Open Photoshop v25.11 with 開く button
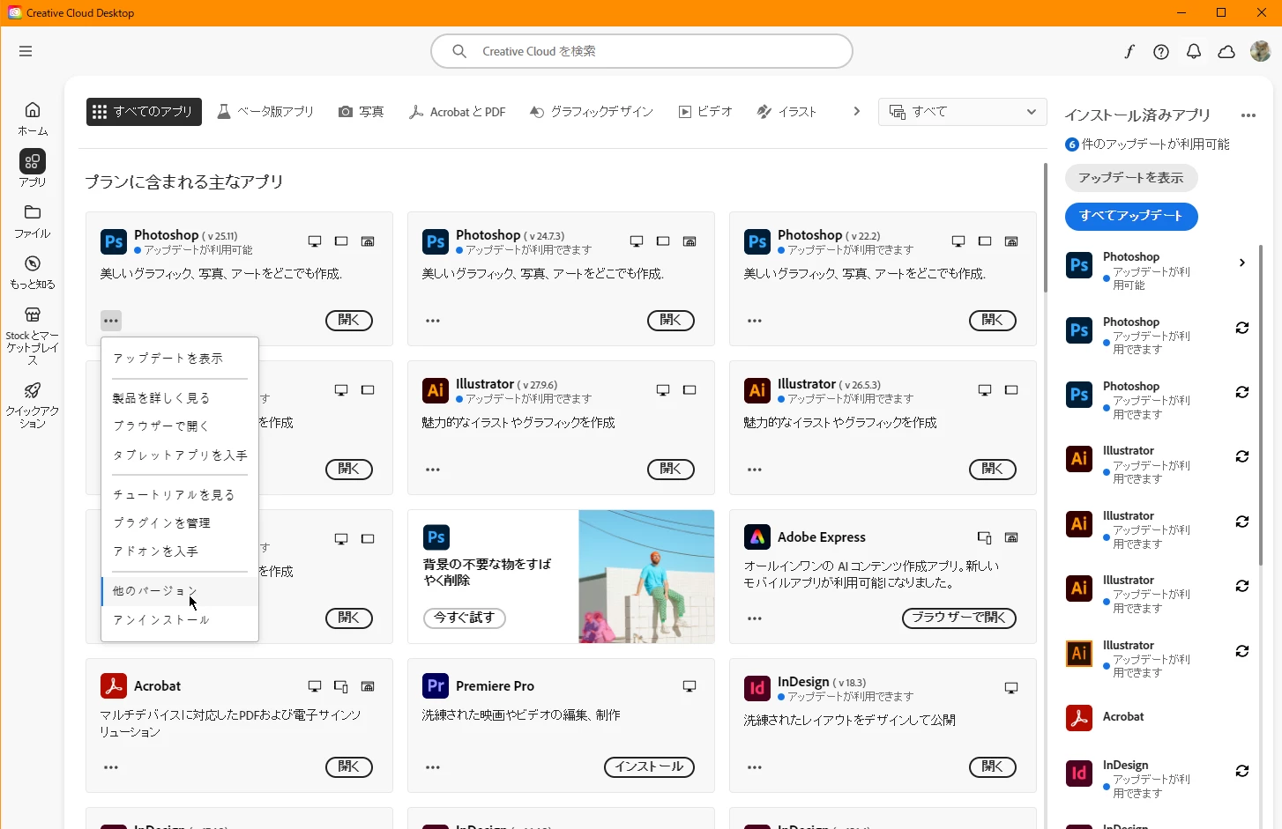 [x=349, y=321]
